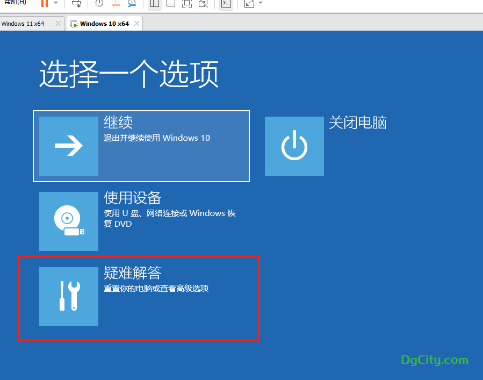Expand the stretch display dropdown arrow
This screenshot has height=380, width=483.
click(261, 3)
